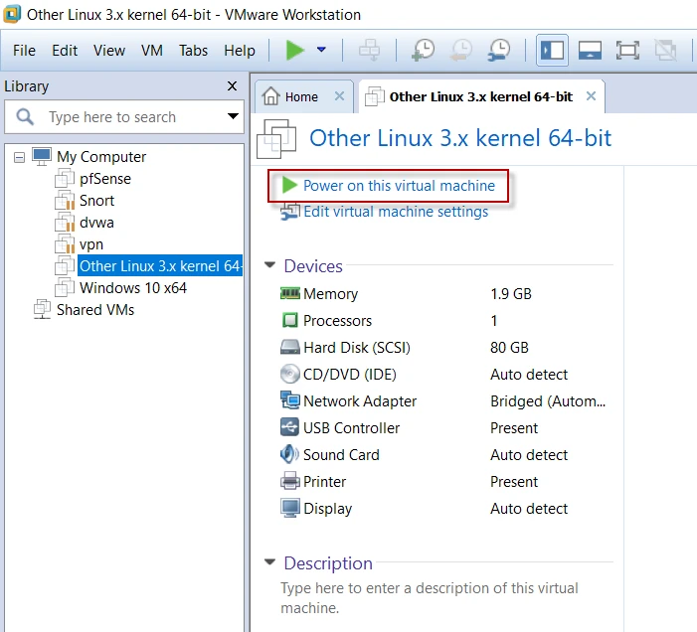Screen dimensions: 697x632
Task: Open the snapshot manager icon
Action: point(499,50)
